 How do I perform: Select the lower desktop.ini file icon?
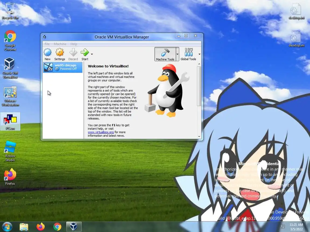tap(296, 39)
